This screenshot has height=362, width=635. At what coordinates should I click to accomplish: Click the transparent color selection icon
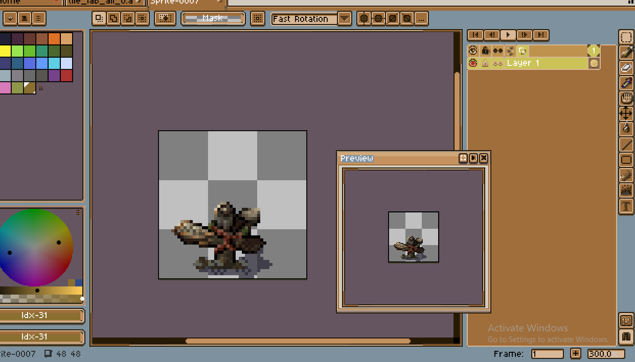166,18
